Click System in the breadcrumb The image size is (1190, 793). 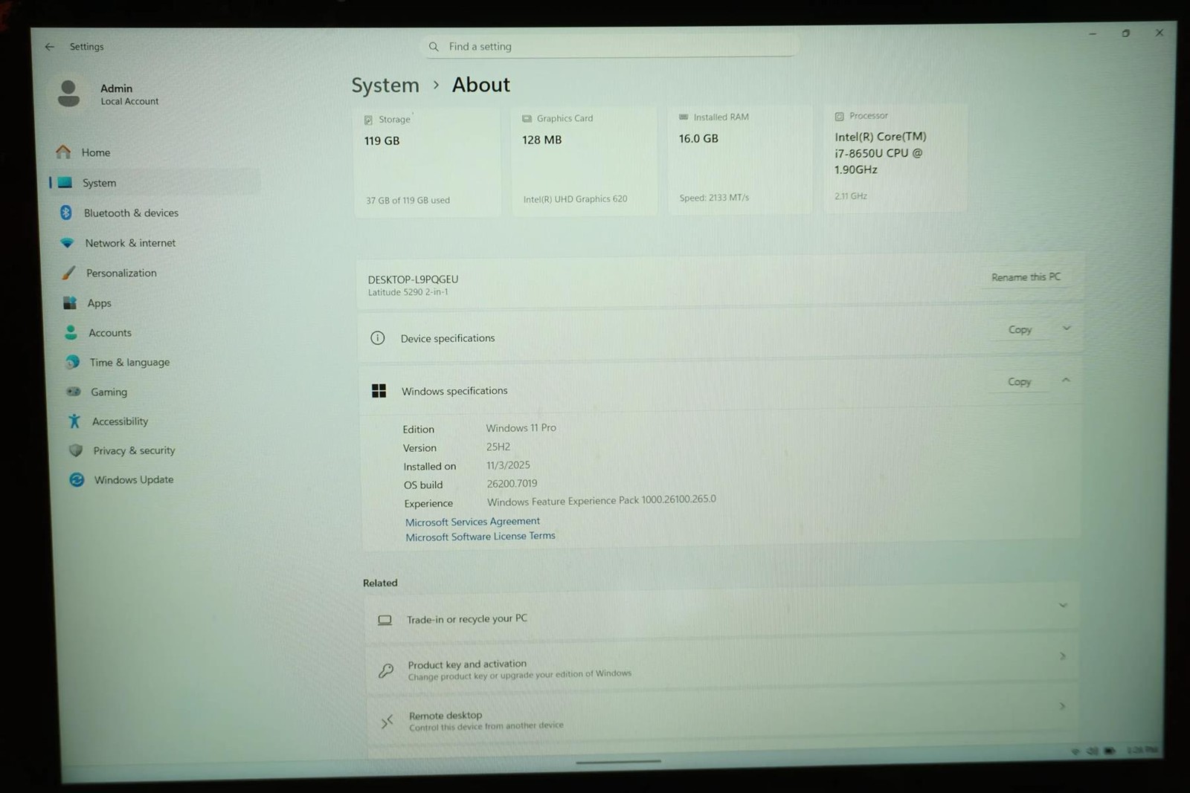click(x=385, y=85)
